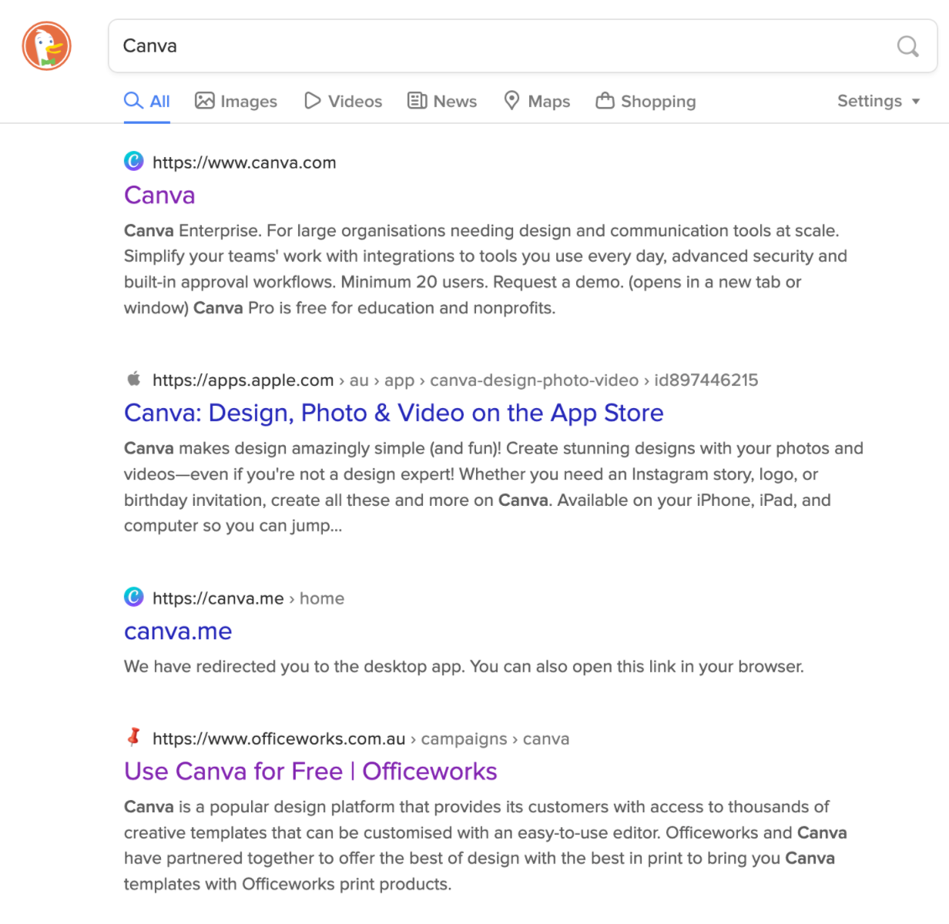Open the Canva App Store result title

tap(393, 413)
